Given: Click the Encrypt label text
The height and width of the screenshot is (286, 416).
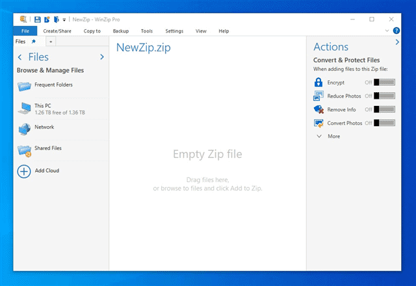Looking at the screenshot, I should [336, 83].
